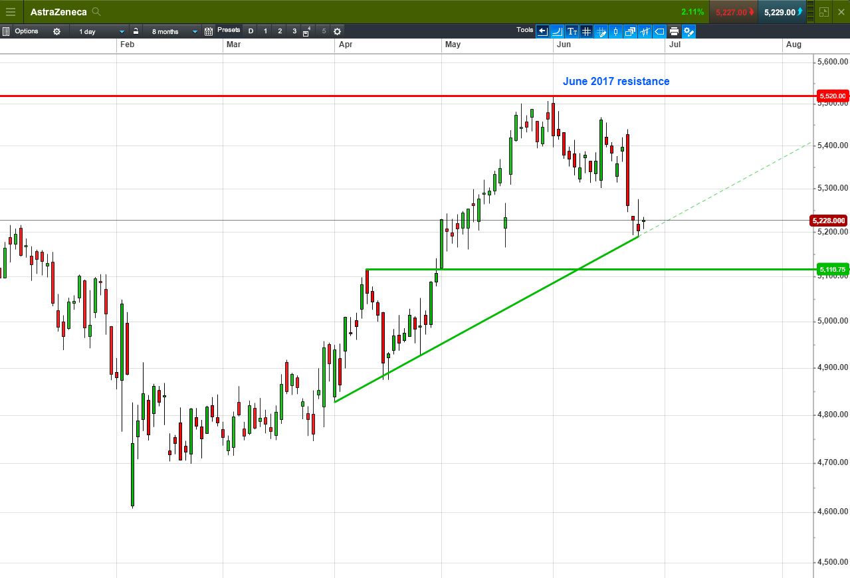Click the current price 5,228.000 label
The height and width of the screenshot is (578, 850).
coord(828,221)
